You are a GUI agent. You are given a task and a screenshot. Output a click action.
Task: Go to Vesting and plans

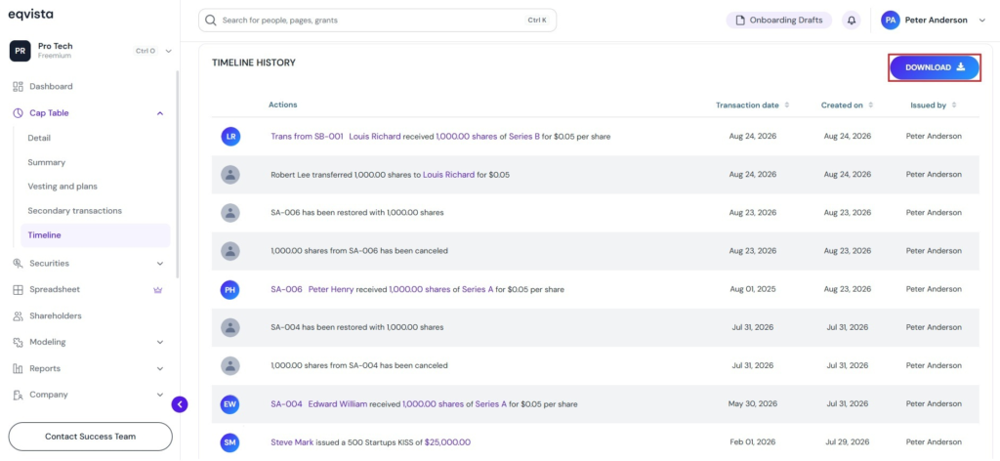pyautogui.click(x=62, y=187)
